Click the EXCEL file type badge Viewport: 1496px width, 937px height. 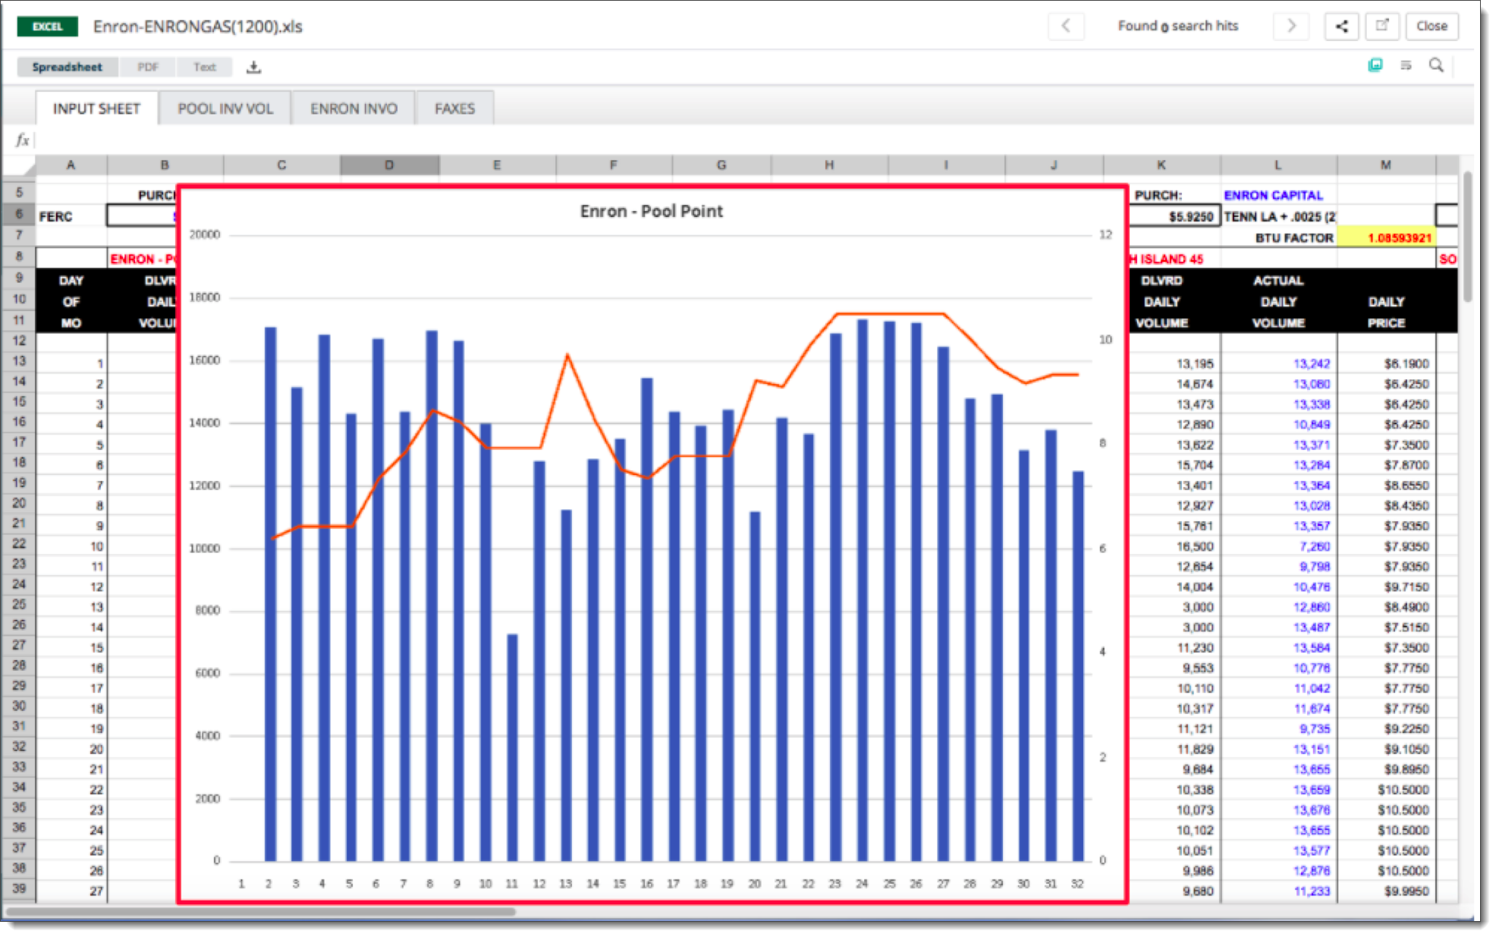tap(47, 27)
